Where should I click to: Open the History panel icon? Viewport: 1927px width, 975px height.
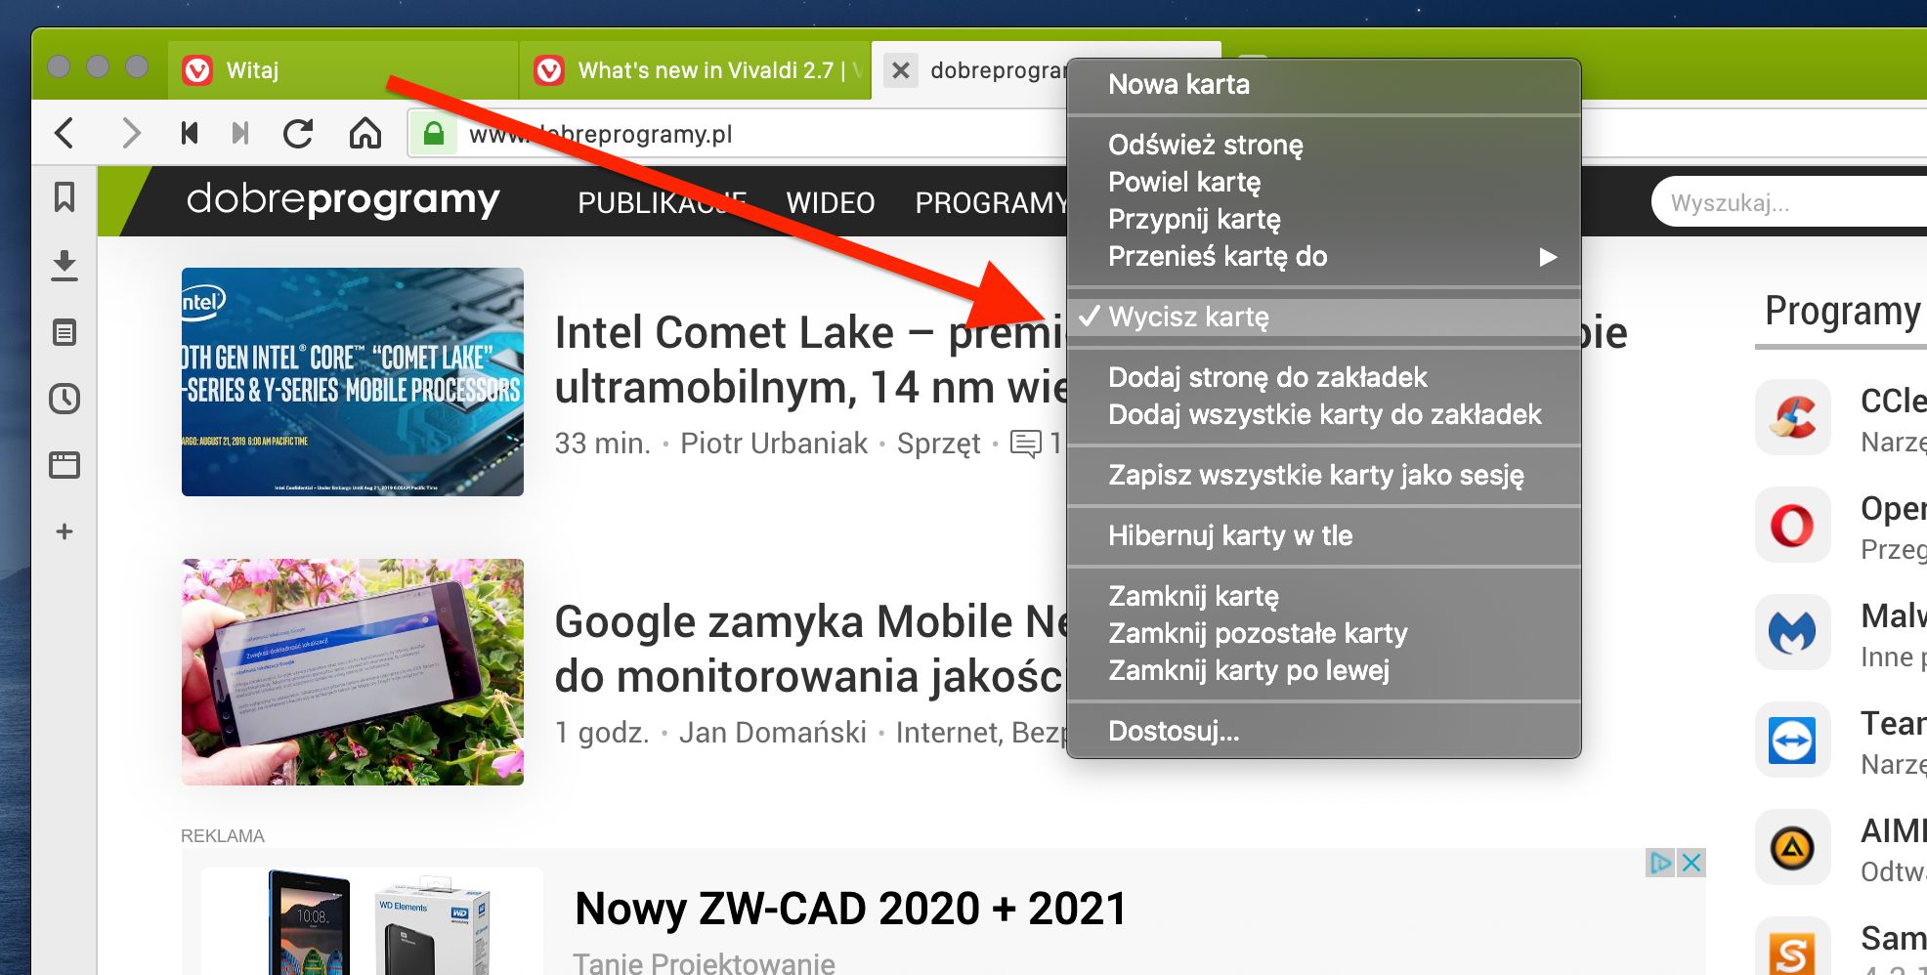click(x=64, y=398)
